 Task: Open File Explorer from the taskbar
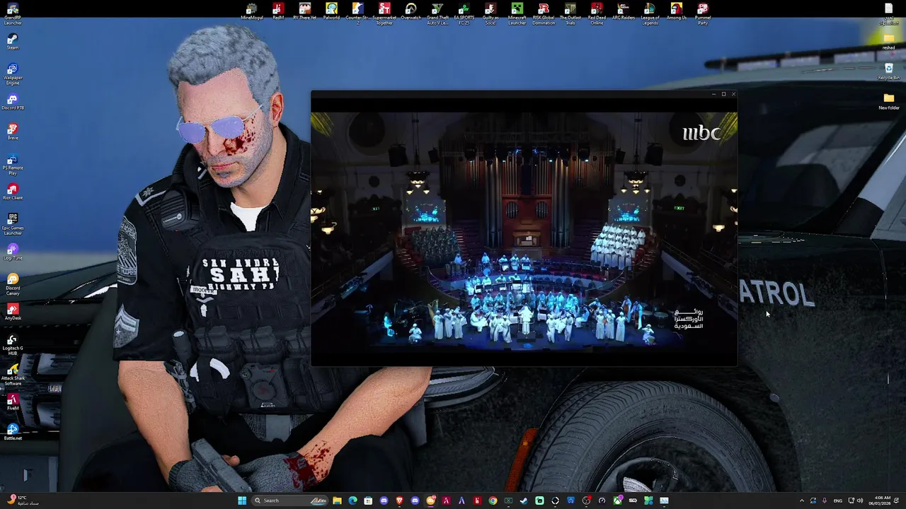coord(337,501)
